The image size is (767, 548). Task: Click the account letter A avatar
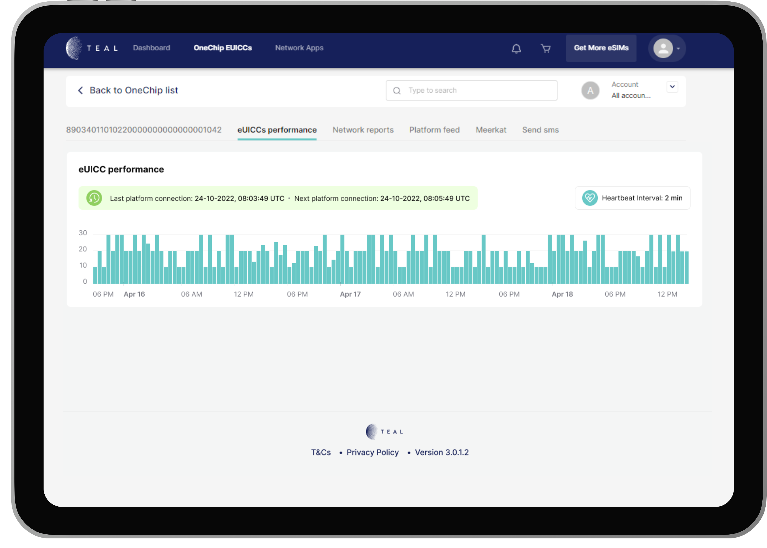tap(590, 90)
